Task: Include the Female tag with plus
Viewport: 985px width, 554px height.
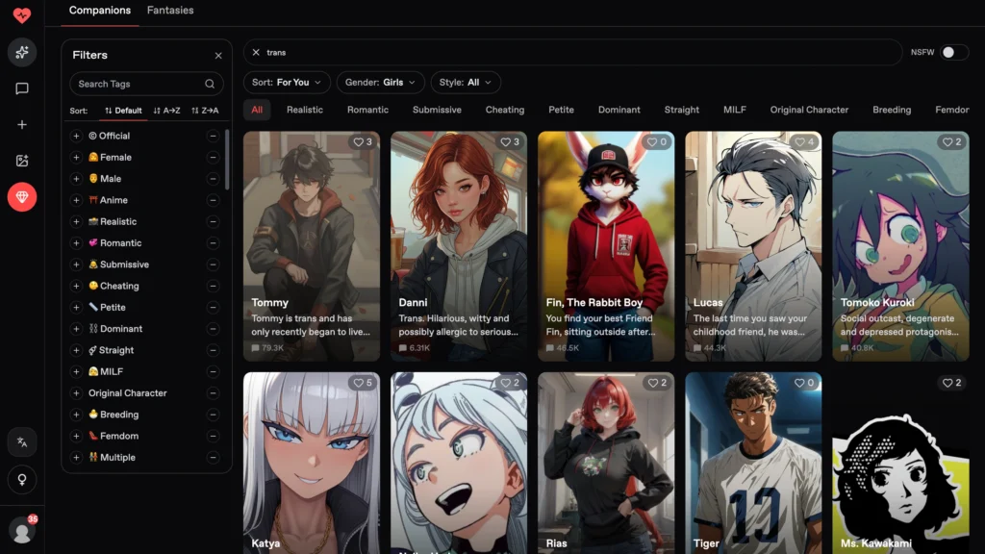Action: [76, 157]
